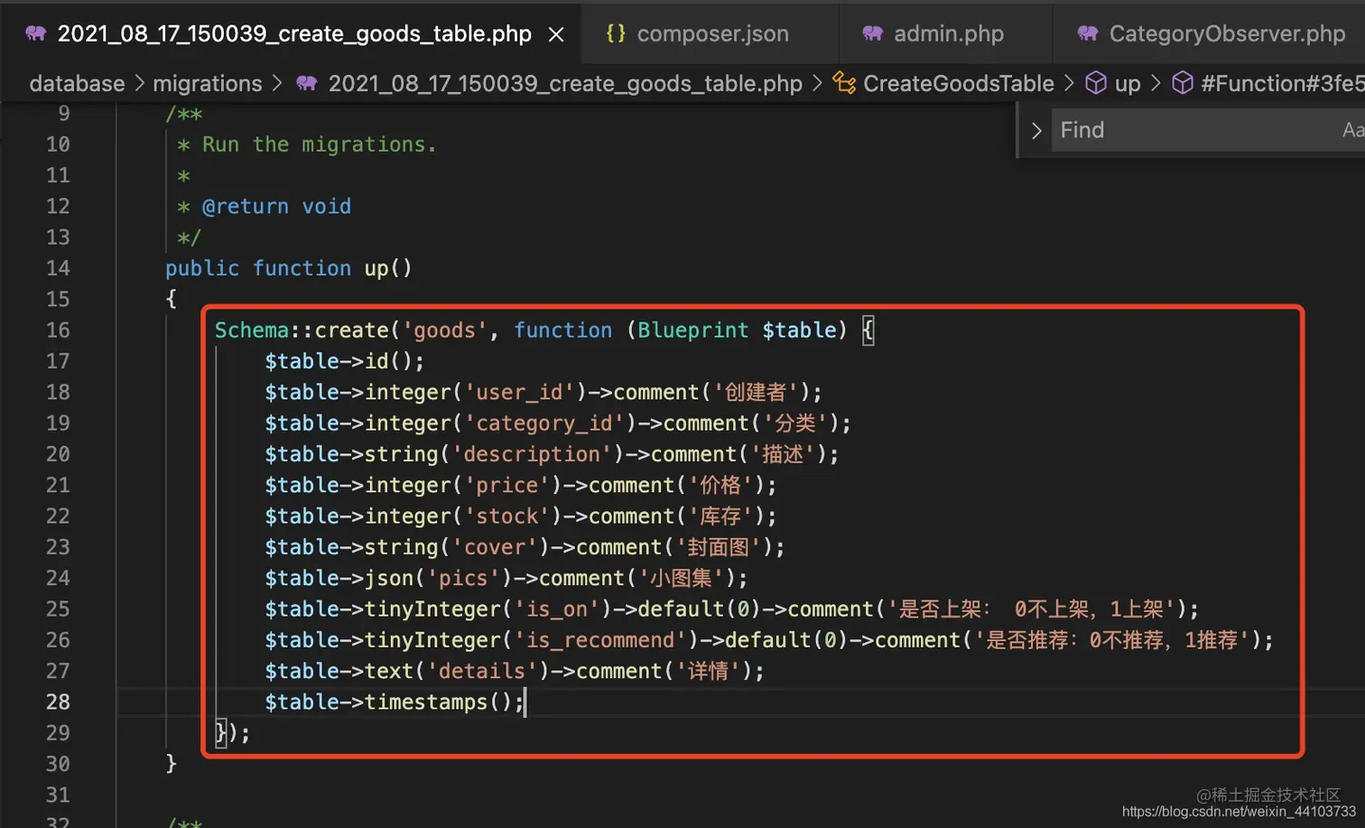The width and height of the screenshot is (1365, 828).
Task: Click 'details' string on line 27
Action: [x=482, y=671]
